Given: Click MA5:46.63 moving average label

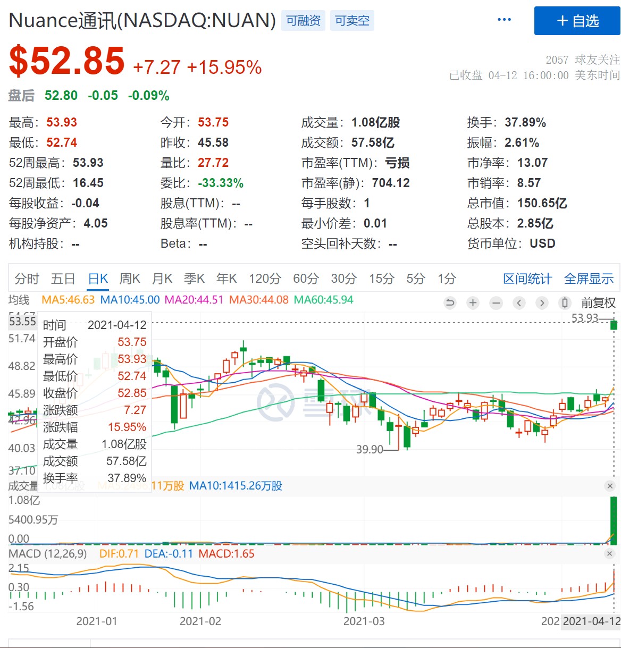Looking at the screenshot, I should 68,300.
